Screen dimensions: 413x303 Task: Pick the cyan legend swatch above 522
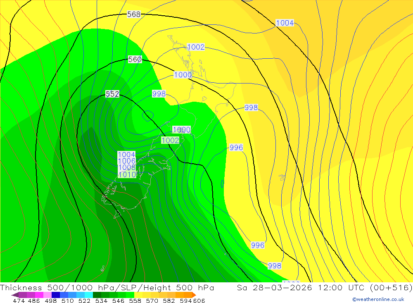[x=89, y=295]
